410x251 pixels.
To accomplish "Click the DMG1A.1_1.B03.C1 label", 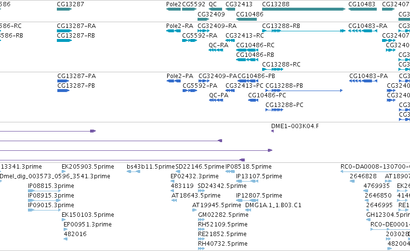I will click(273, 206).
